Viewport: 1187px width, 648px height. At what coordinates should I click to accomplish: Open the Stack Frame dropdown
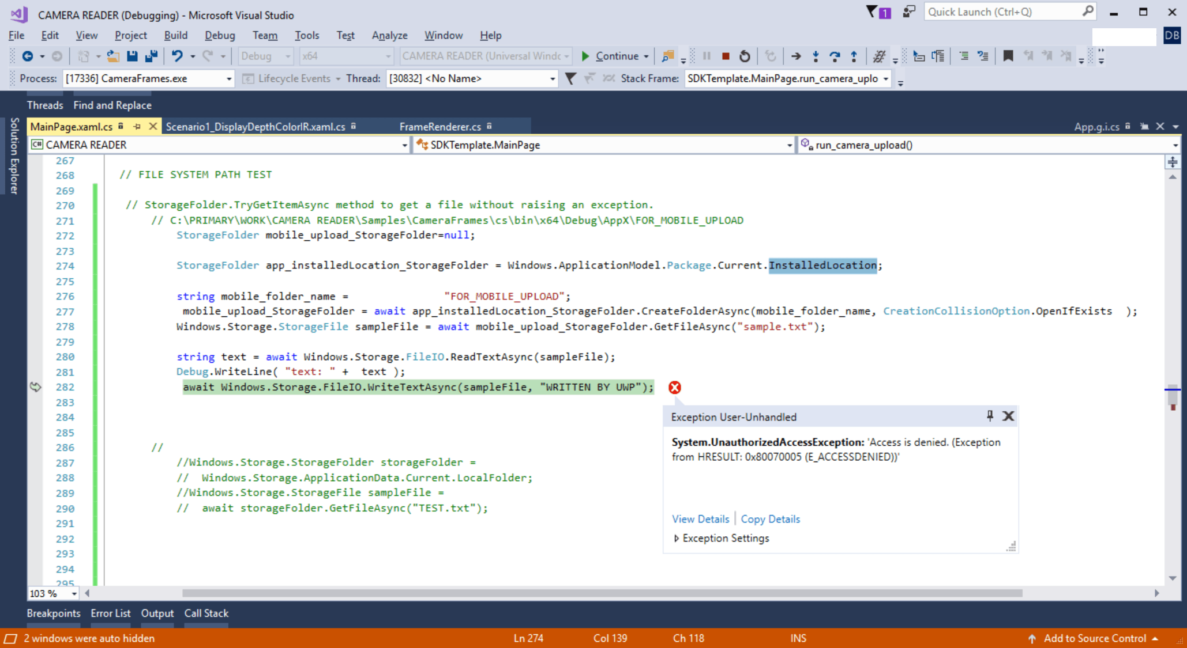coord(885,79)
